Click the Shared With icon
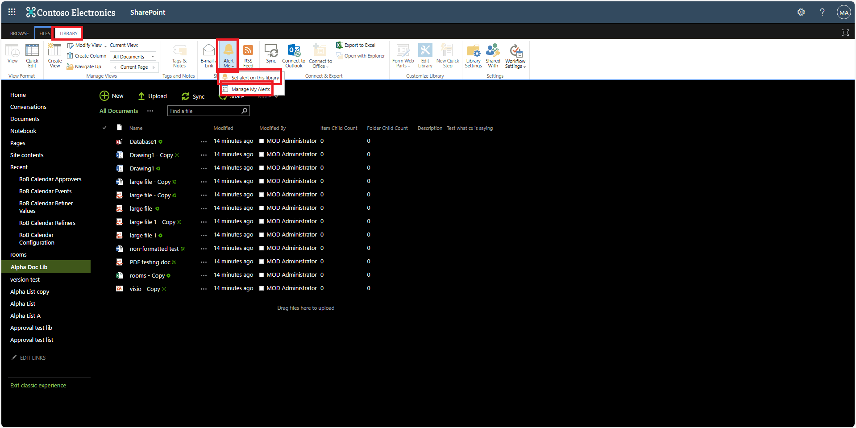This screenshot has height=428, width=856. click(x=493, y=56)
